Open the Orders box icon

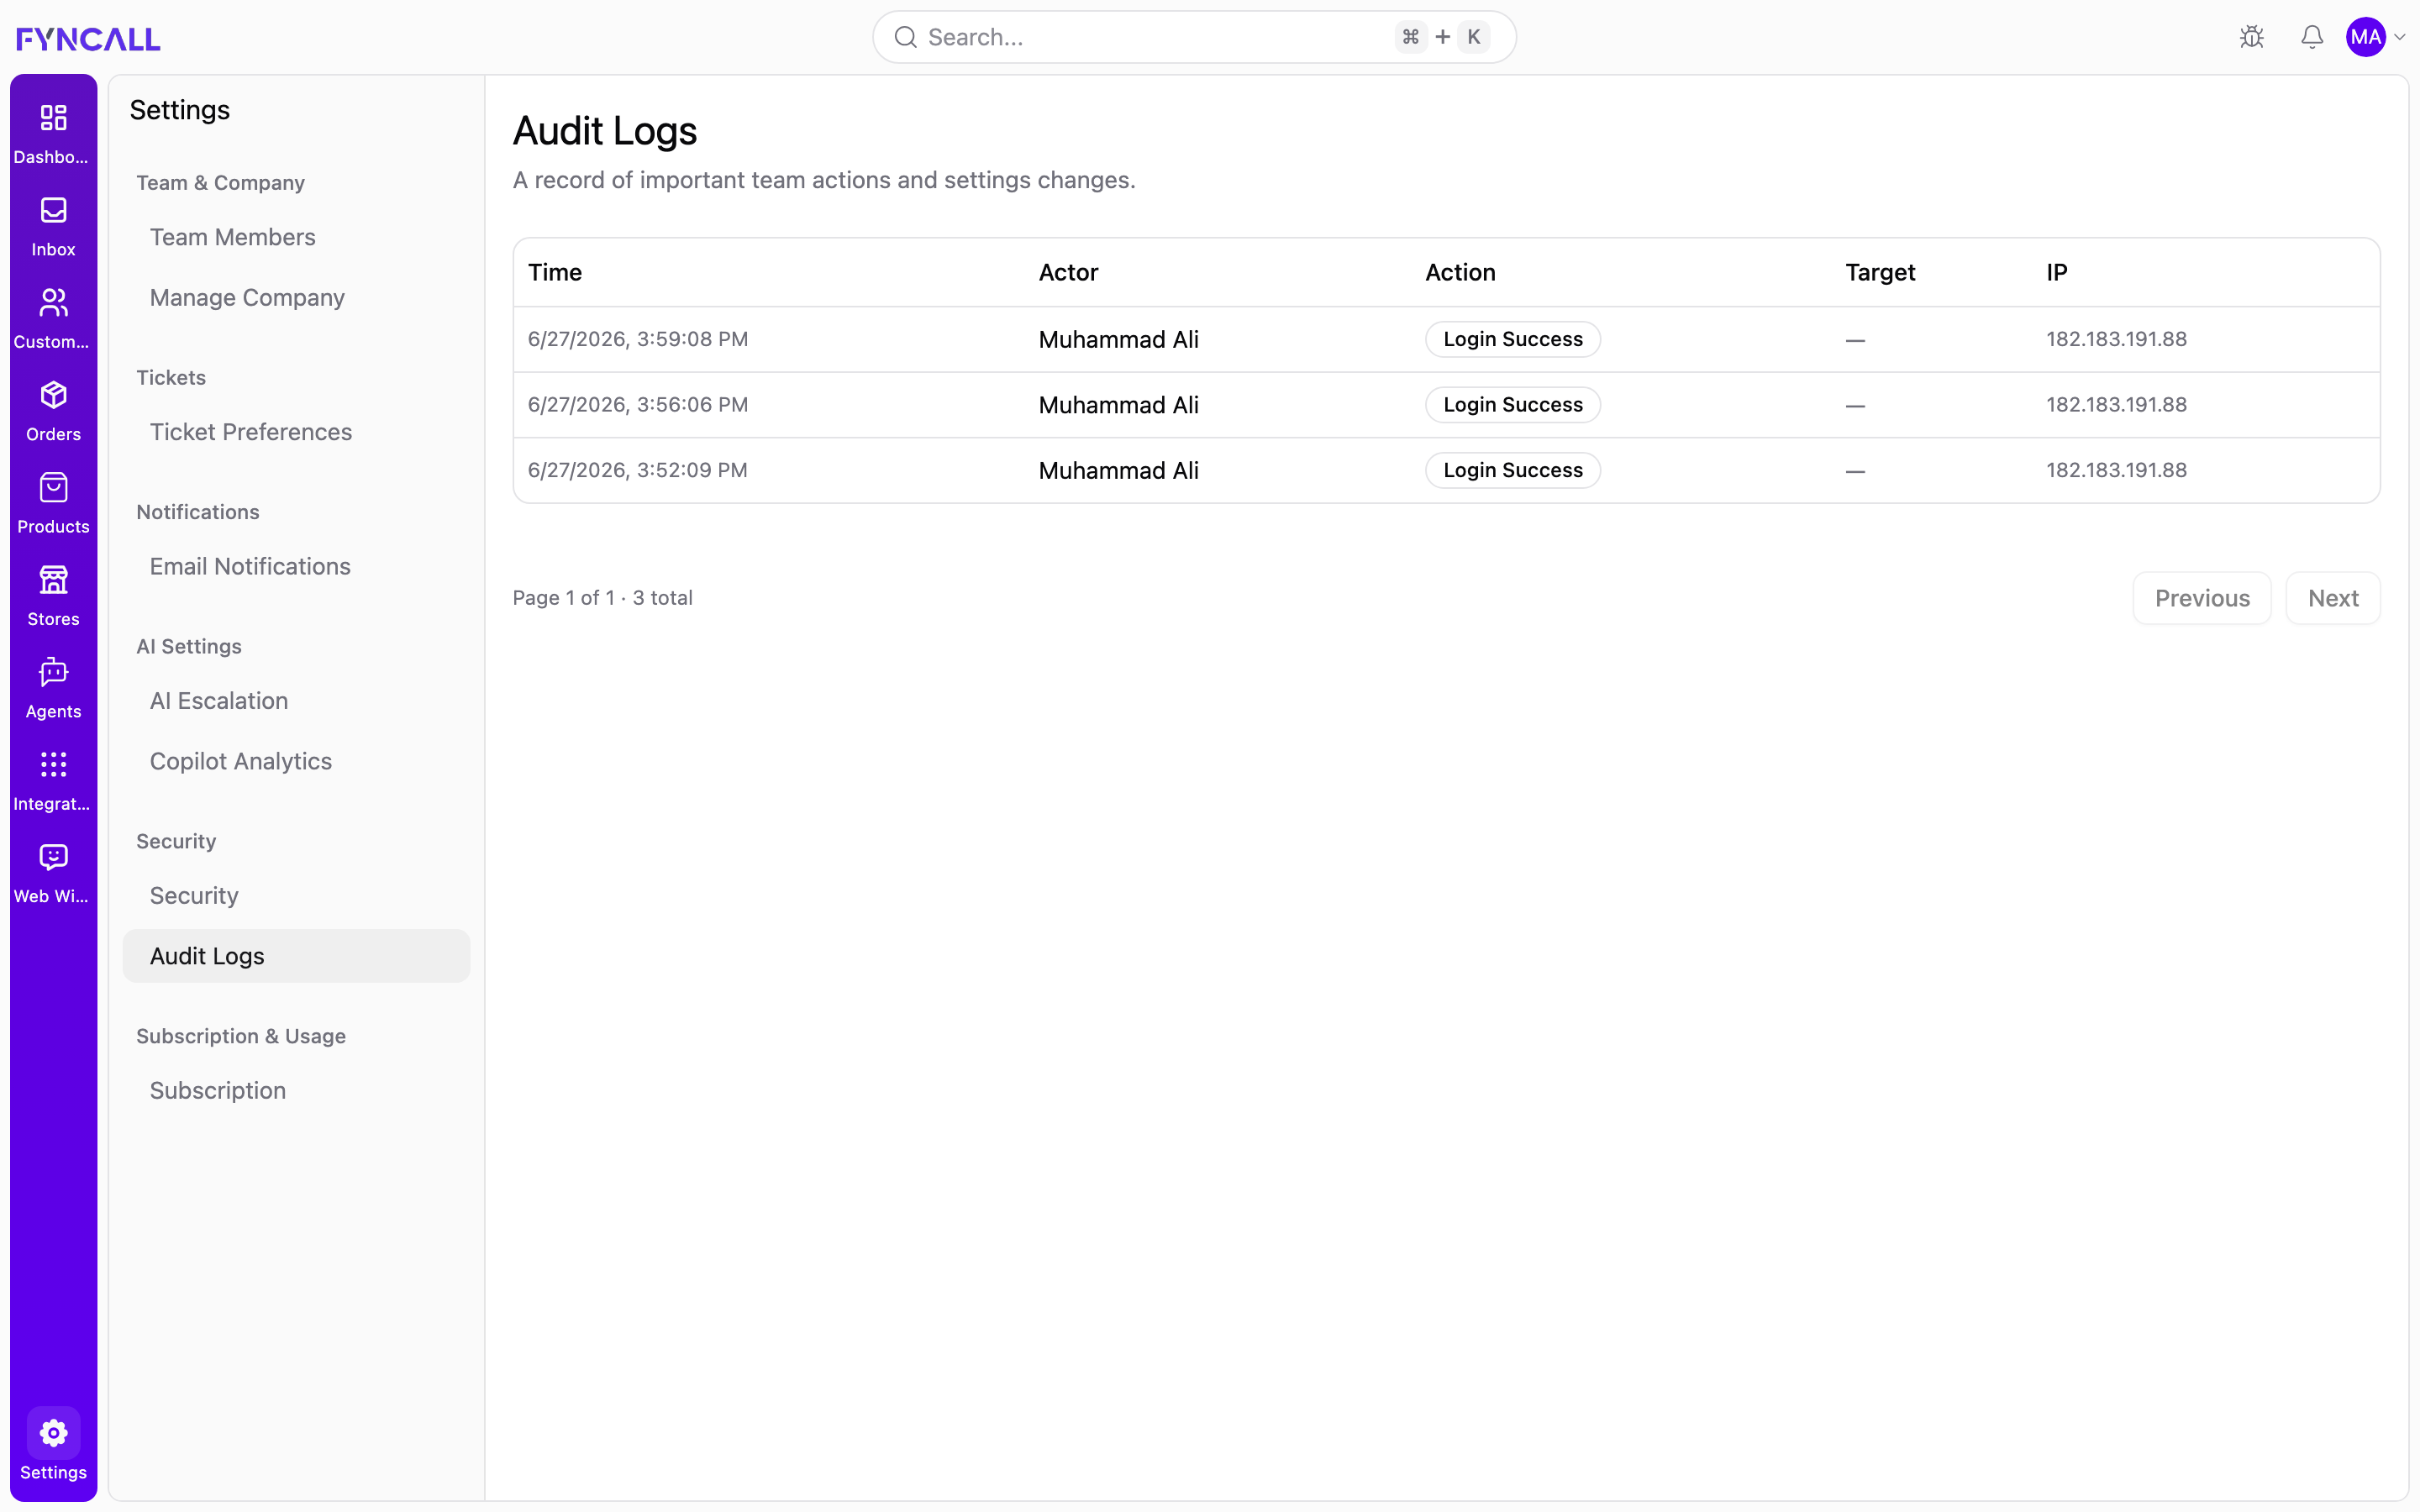[x=53, y=395]
